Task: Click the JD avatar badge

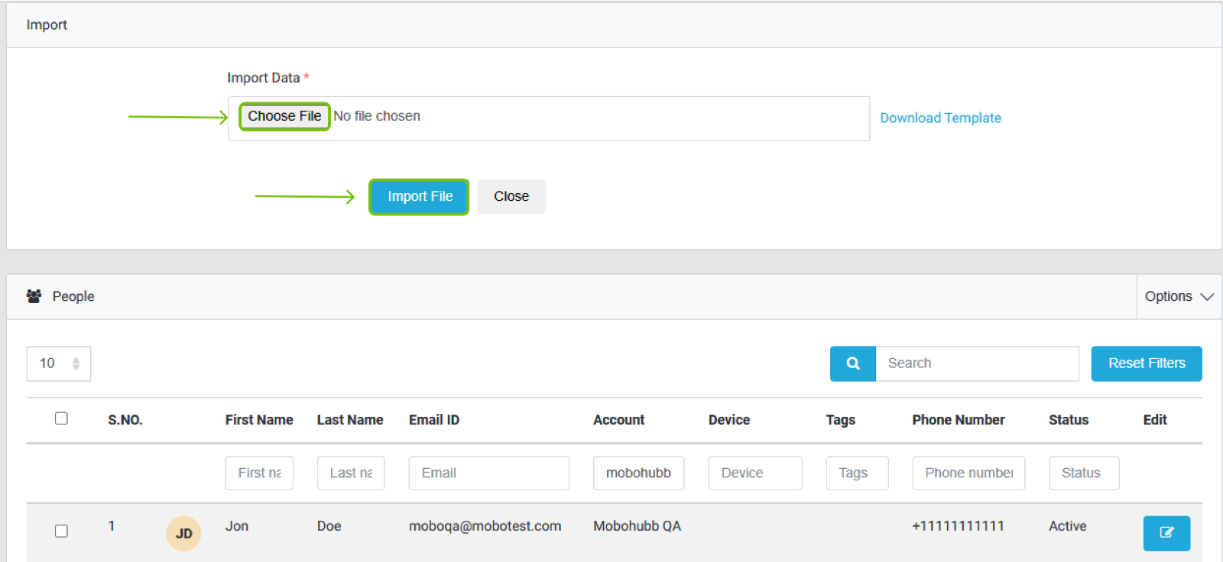Action: tap(183, 533)
